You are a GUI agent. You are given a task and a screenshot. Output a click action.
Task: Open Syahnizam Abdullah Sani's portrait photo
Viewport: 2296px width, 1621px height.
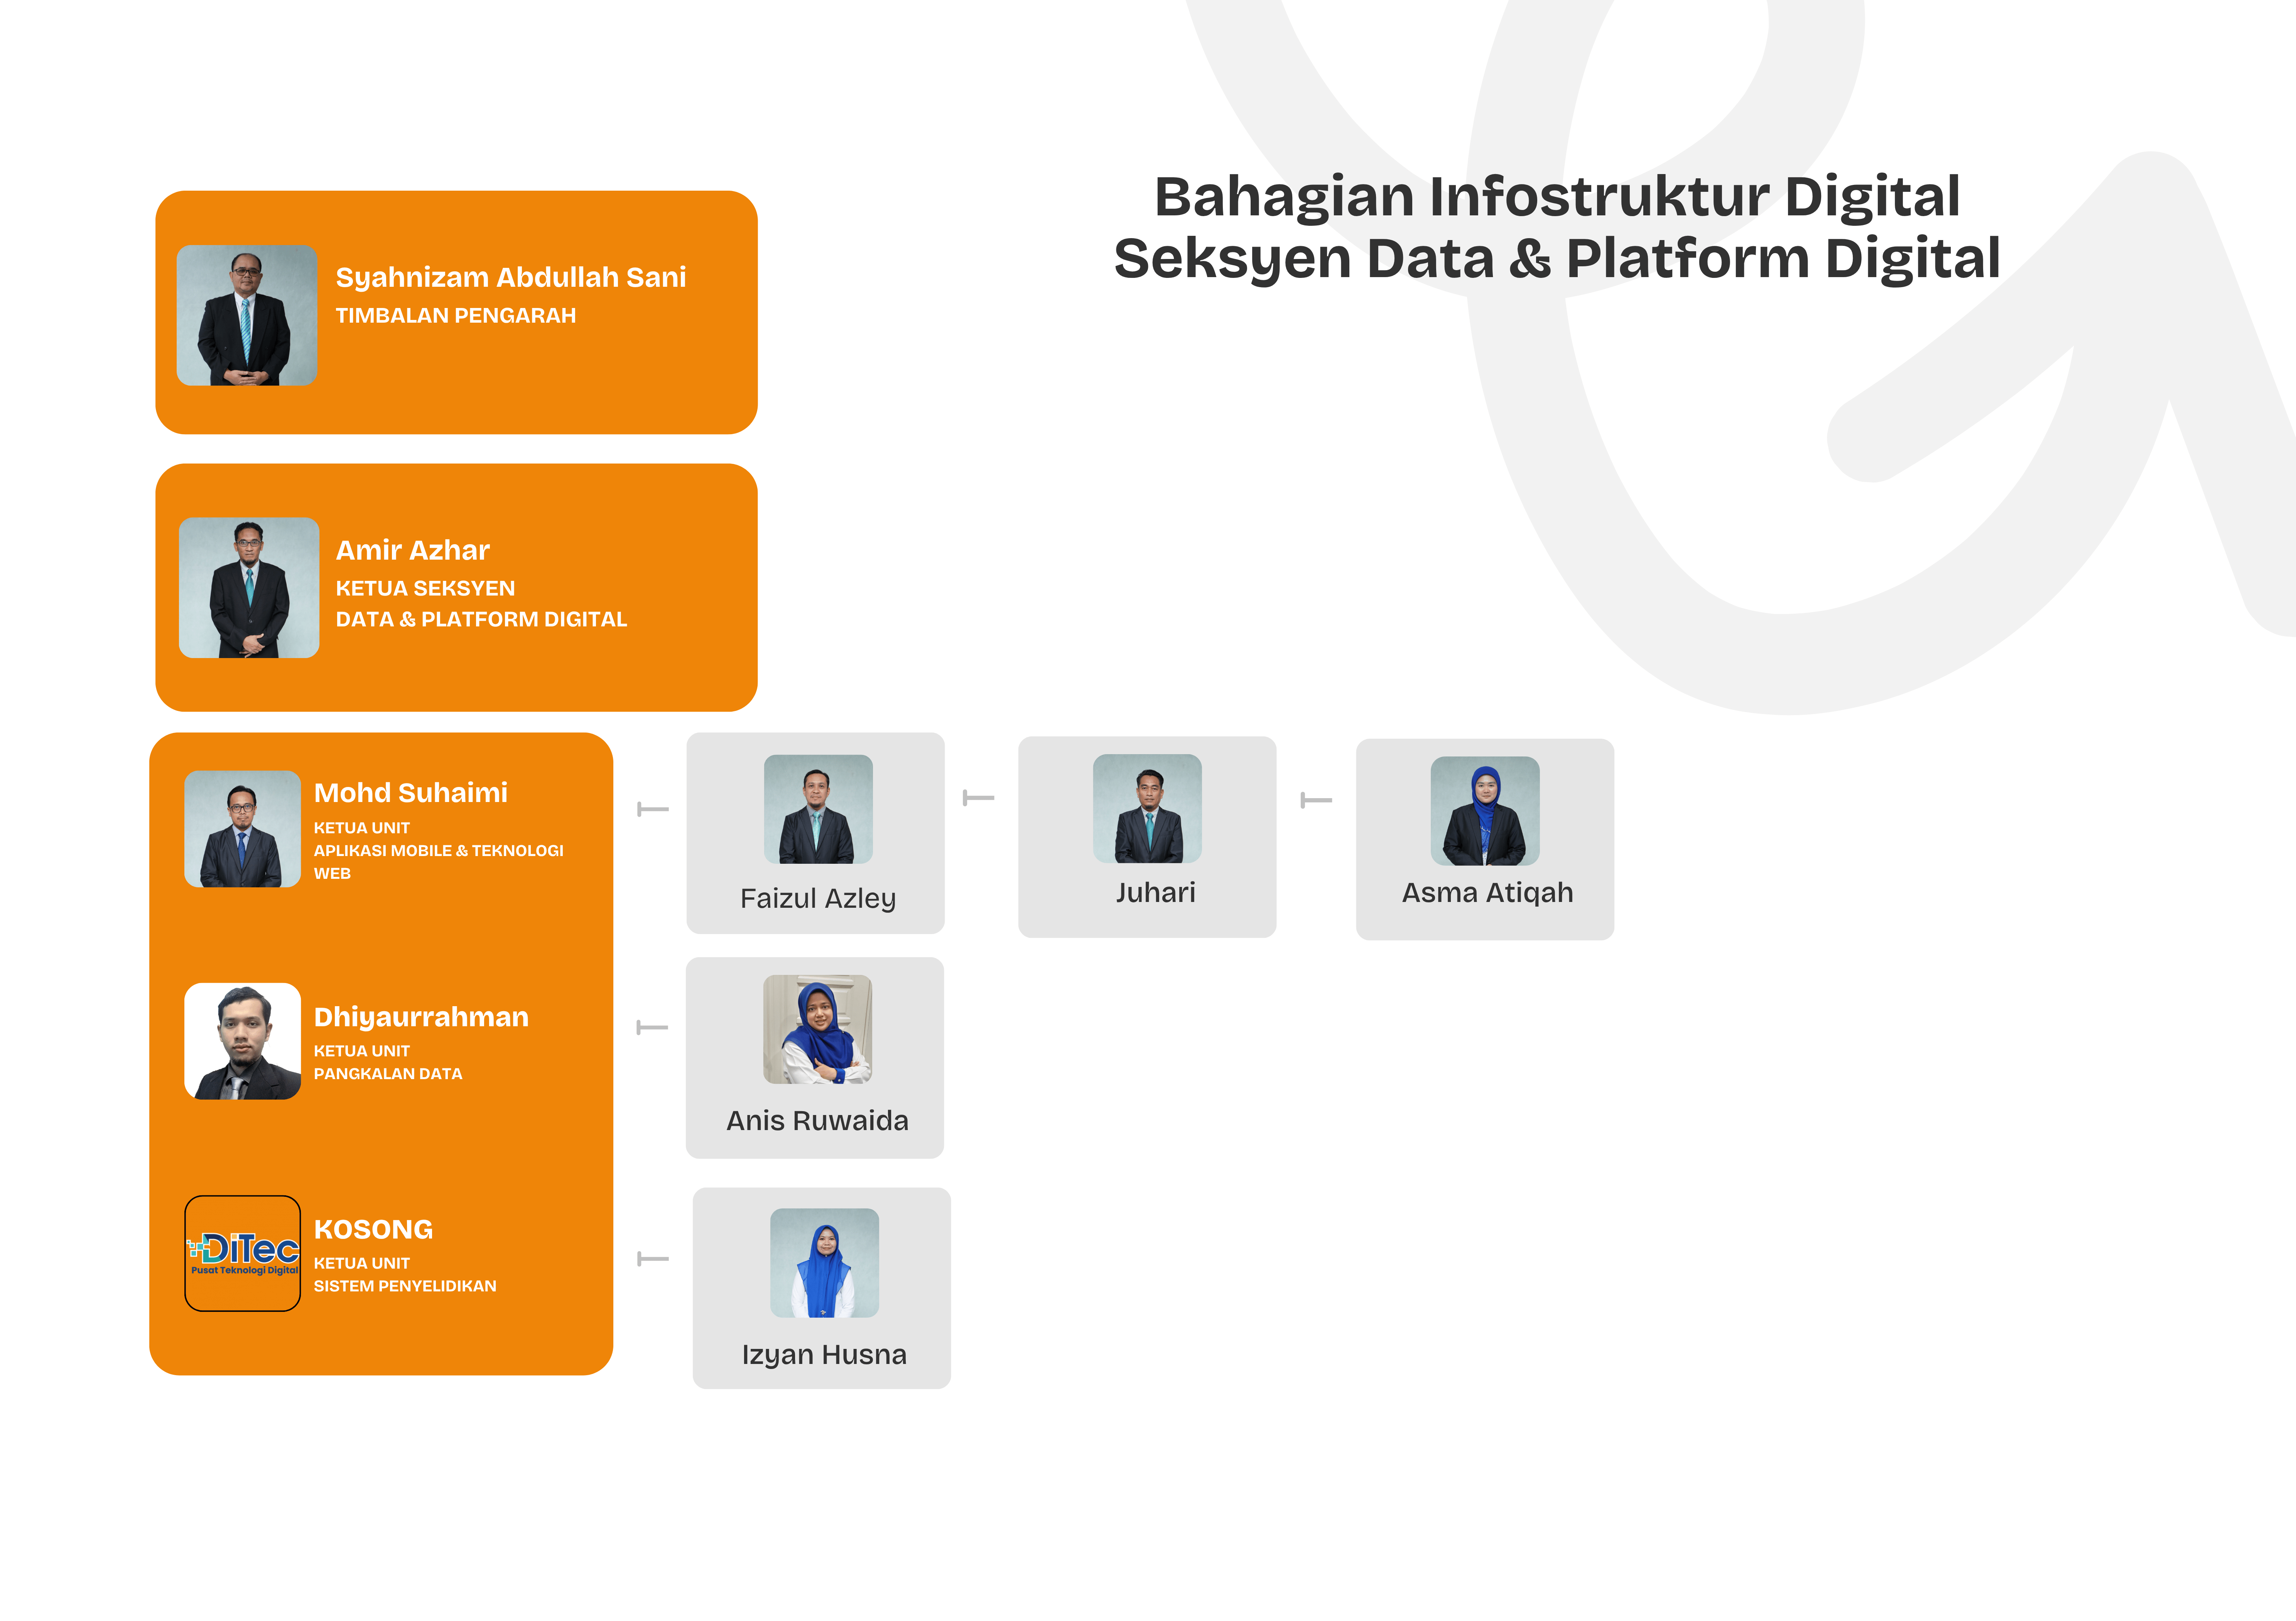[x=247, y=315]
